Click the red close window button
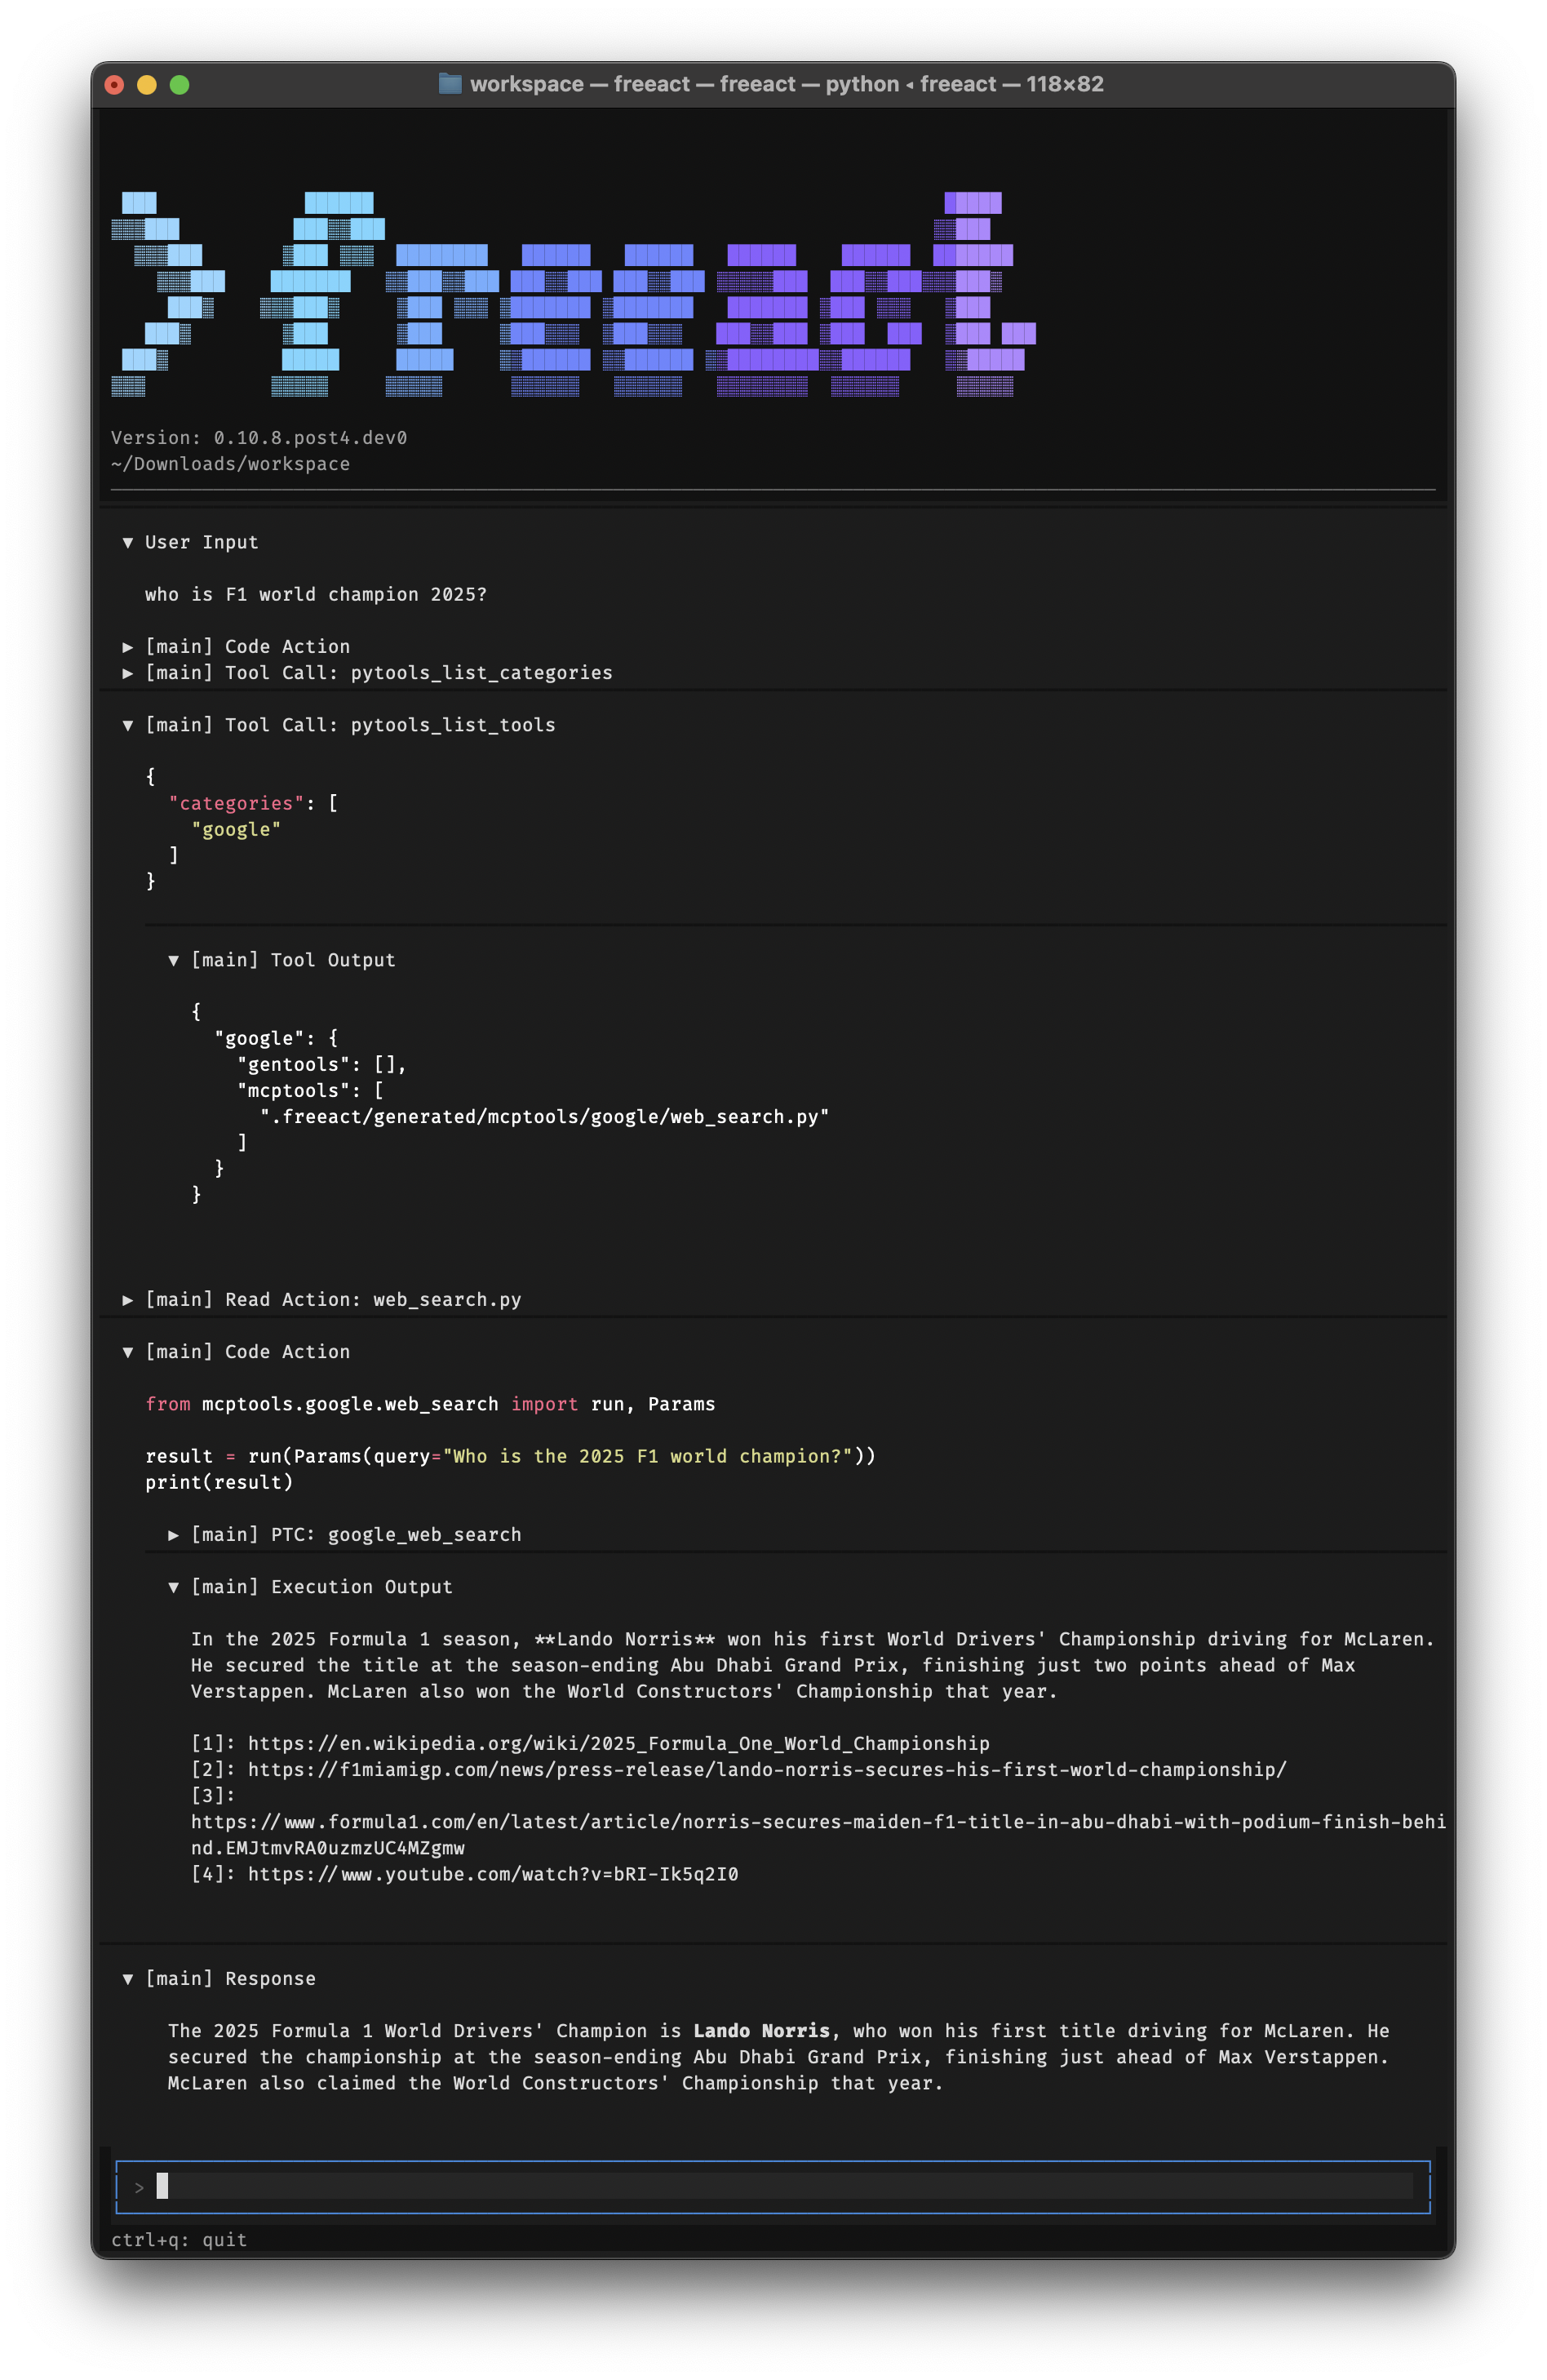1547x2380 pixels. click(114, 85)
